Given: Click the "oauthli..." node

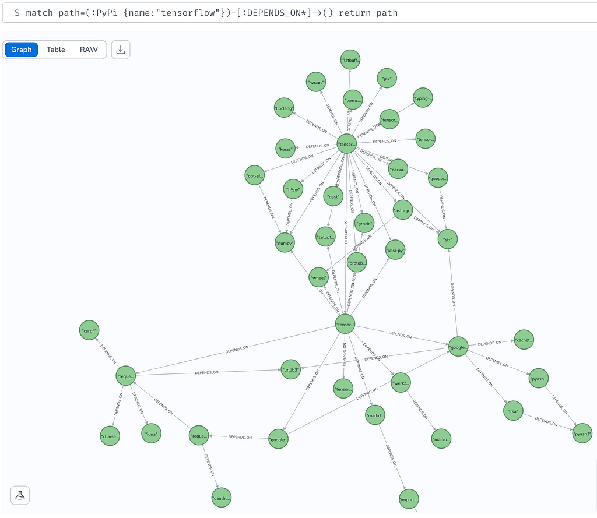Looking at the screenshot, I should point(222,498).
